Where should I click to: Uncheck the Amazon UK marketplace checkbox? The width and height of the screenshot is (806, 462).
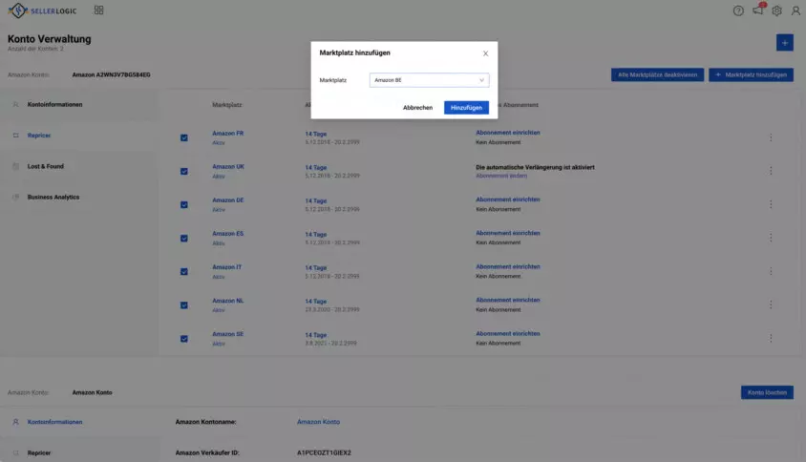pyautogui.click(x=184, y=171)
